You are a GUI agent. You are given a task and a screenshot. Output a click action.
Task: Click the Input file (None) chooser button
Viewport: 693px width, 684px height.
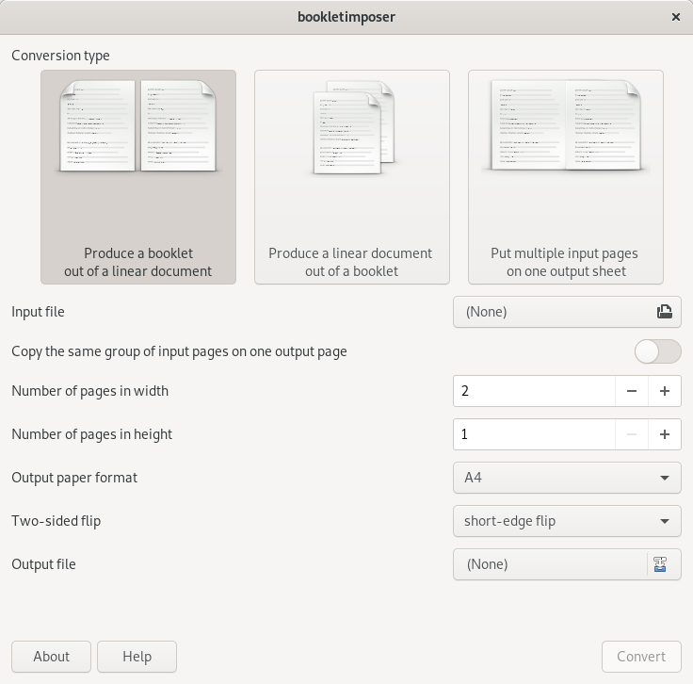pos(551,312)
